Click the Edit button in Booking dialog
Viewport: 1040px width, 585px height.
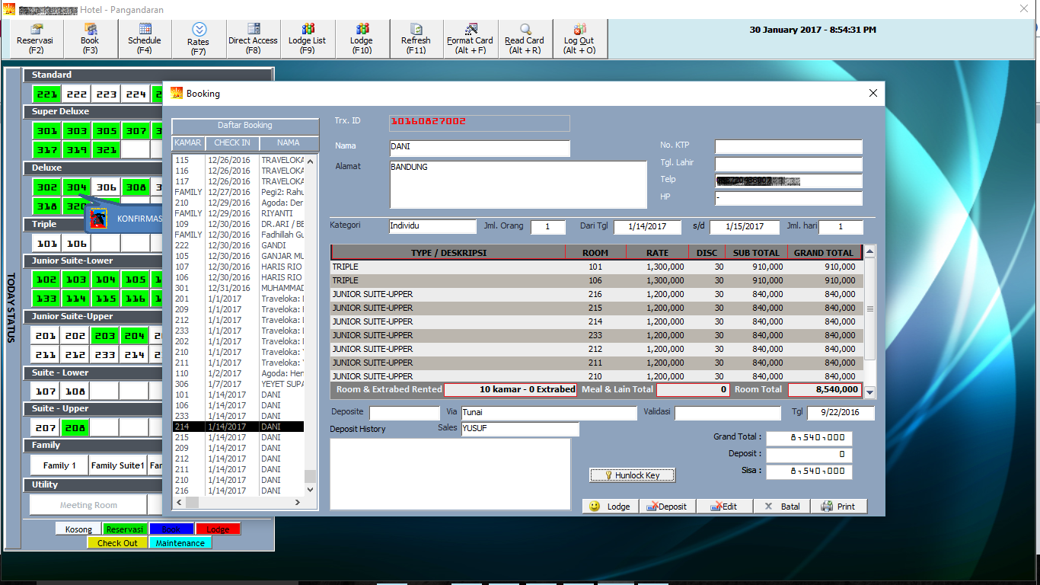pos(724,507)
